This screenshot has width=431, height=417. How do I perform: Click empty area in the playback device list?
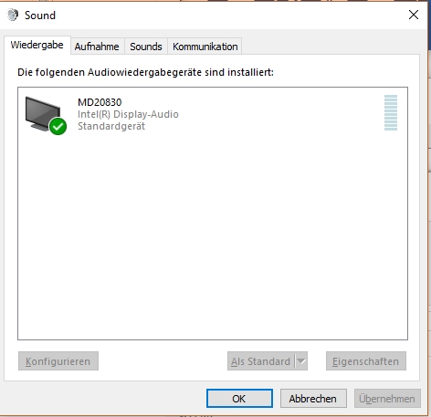(x=213, y=237)
